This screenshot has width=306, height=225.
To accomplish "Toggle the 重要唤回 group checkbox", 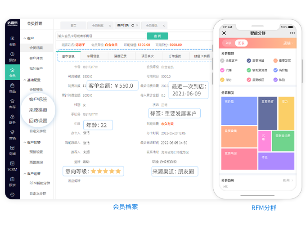I will click(x=249, y=80).
